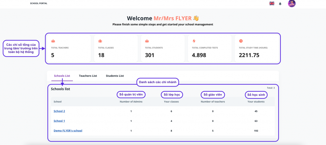The height and width of the screenshot is (145, 326).
Task: Switch to the Teachers List tab
Action: point(88,76)
